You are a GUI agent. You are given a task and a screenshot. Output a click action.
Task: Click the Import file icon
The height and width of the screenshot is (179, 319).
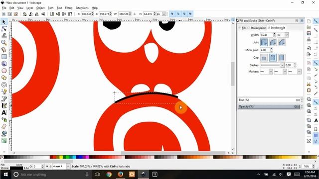click(309, 48)
